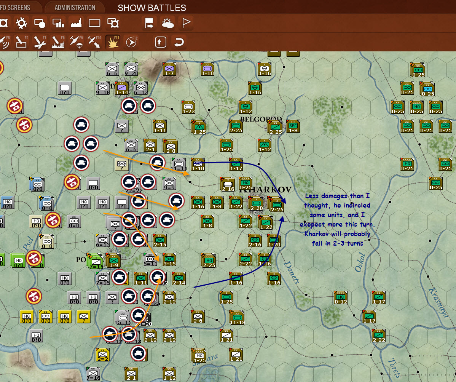
Task: Select the HQ 2-25 counter stack
Action: 208,261
